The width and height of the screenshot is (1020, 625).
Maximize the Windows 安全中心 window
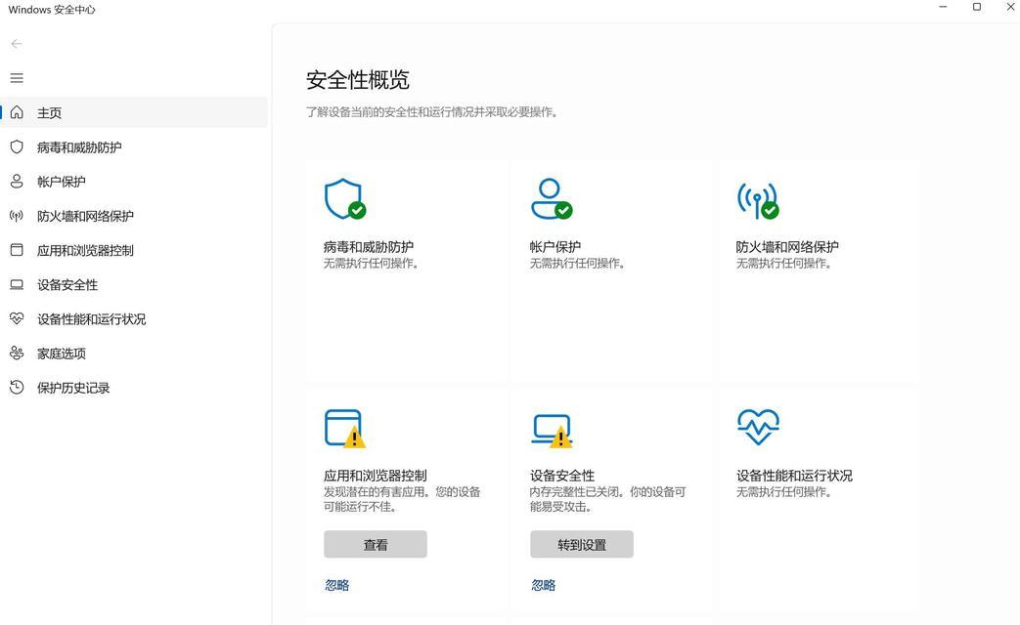point(976,7)
